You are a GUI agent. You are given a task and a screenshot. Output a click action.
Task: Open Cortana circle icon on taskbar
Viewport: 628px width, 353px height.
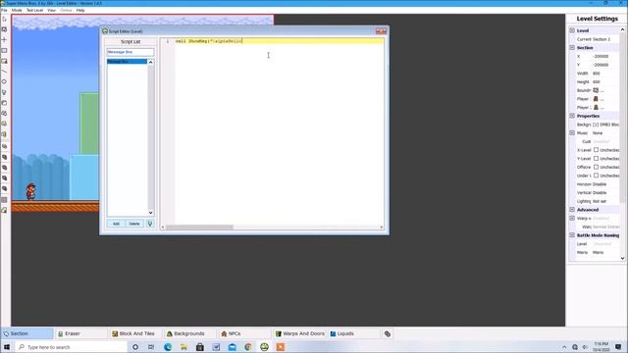(135, 347)
